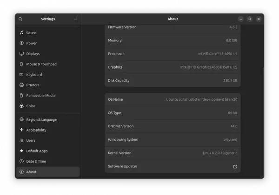Click the Kernel Version row
Screen dimensions: 279x195
[173, 153]
